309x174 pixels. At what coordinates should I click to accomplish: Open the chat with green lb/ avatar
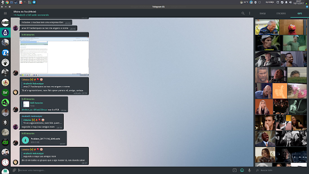pyautogui.click(x=5, y=92)
